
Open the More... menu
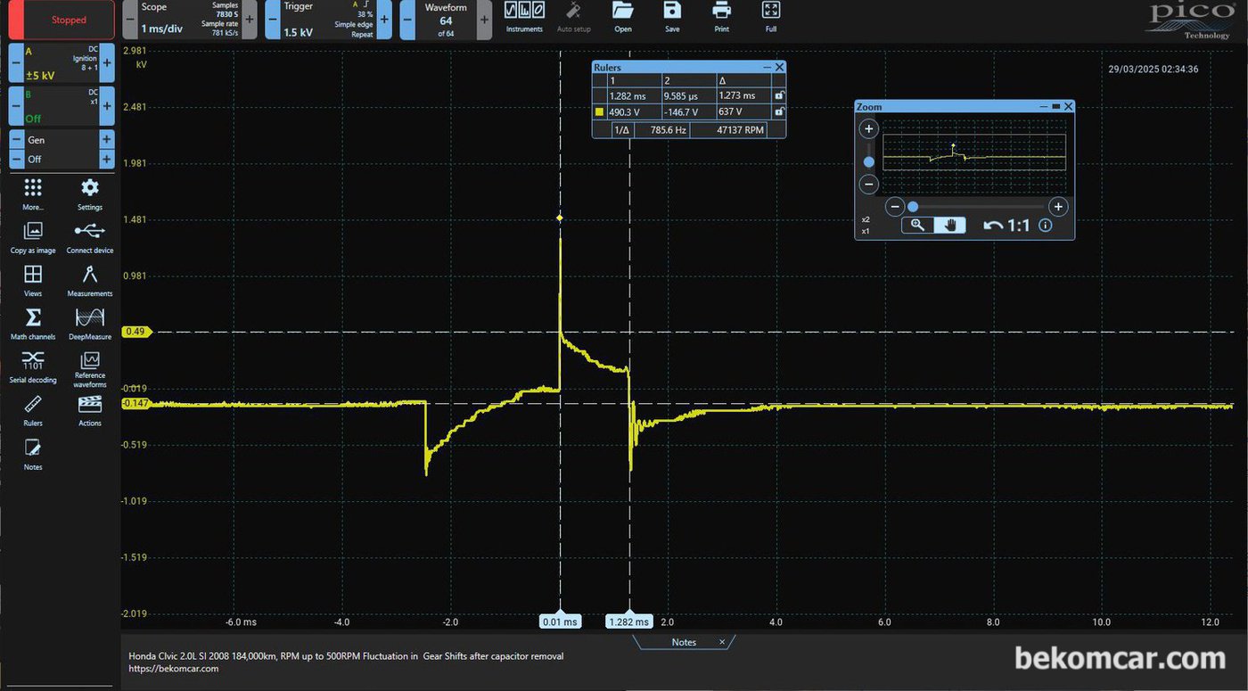(33, 192)
